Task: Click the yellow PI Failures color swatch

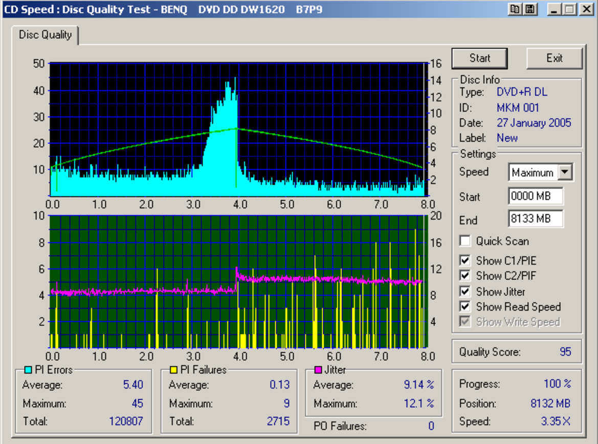Action: click(x=173, y=370)
